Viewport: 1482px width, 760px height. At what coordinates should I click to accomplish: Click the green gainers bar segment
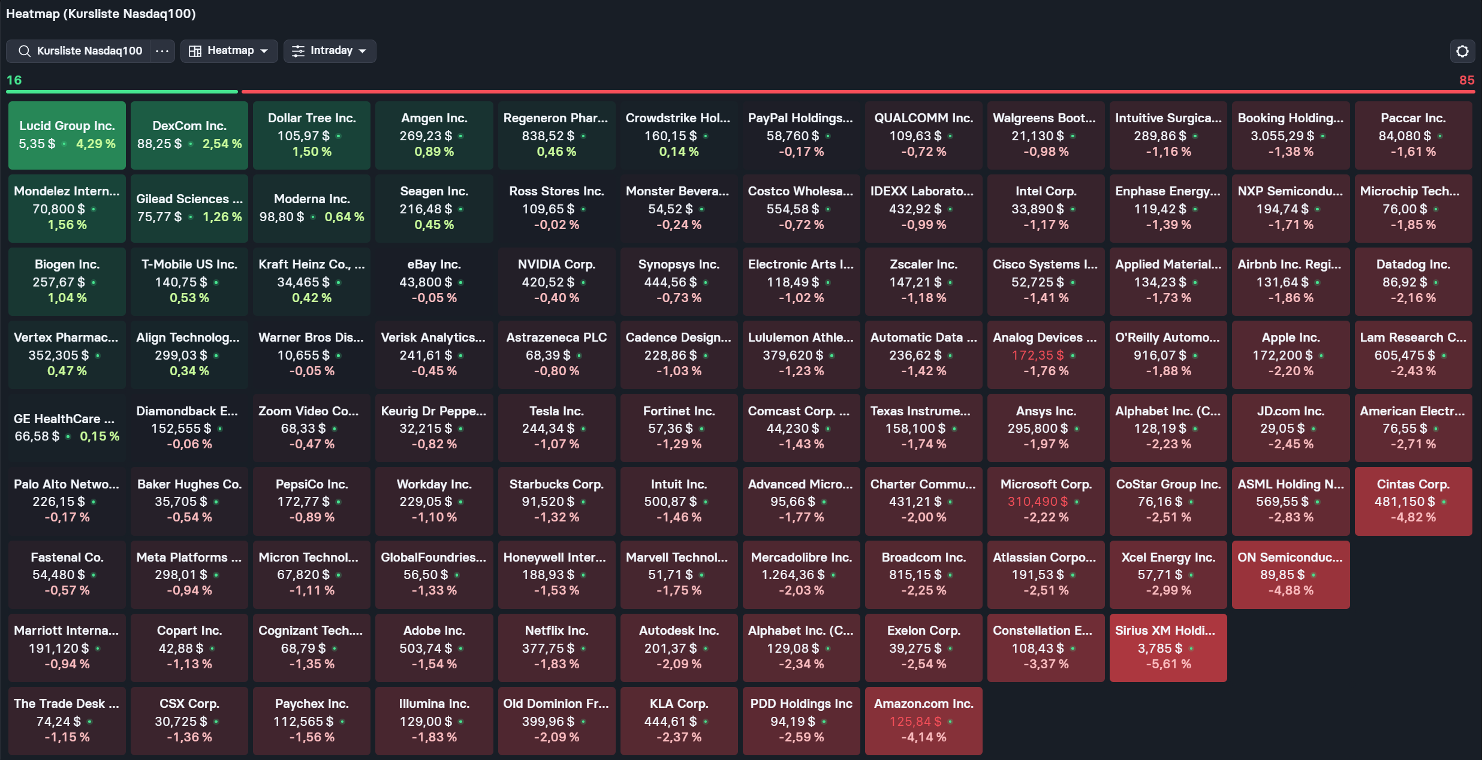(122, 92)
